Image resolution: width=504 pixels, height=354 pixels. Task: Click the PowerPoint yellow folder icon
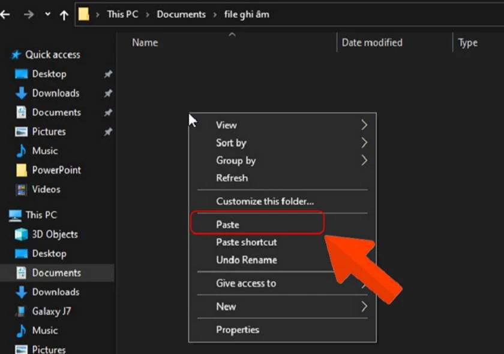click(22, 170)
